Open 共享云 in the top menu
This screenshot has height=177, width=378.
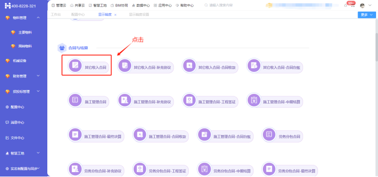pyautogui.click(x=78, y=5)
